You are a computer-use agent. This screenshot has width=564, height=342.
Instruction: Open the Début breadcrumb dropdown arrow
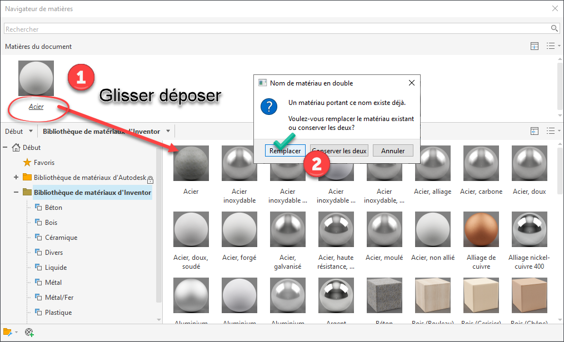coord(30,132)
